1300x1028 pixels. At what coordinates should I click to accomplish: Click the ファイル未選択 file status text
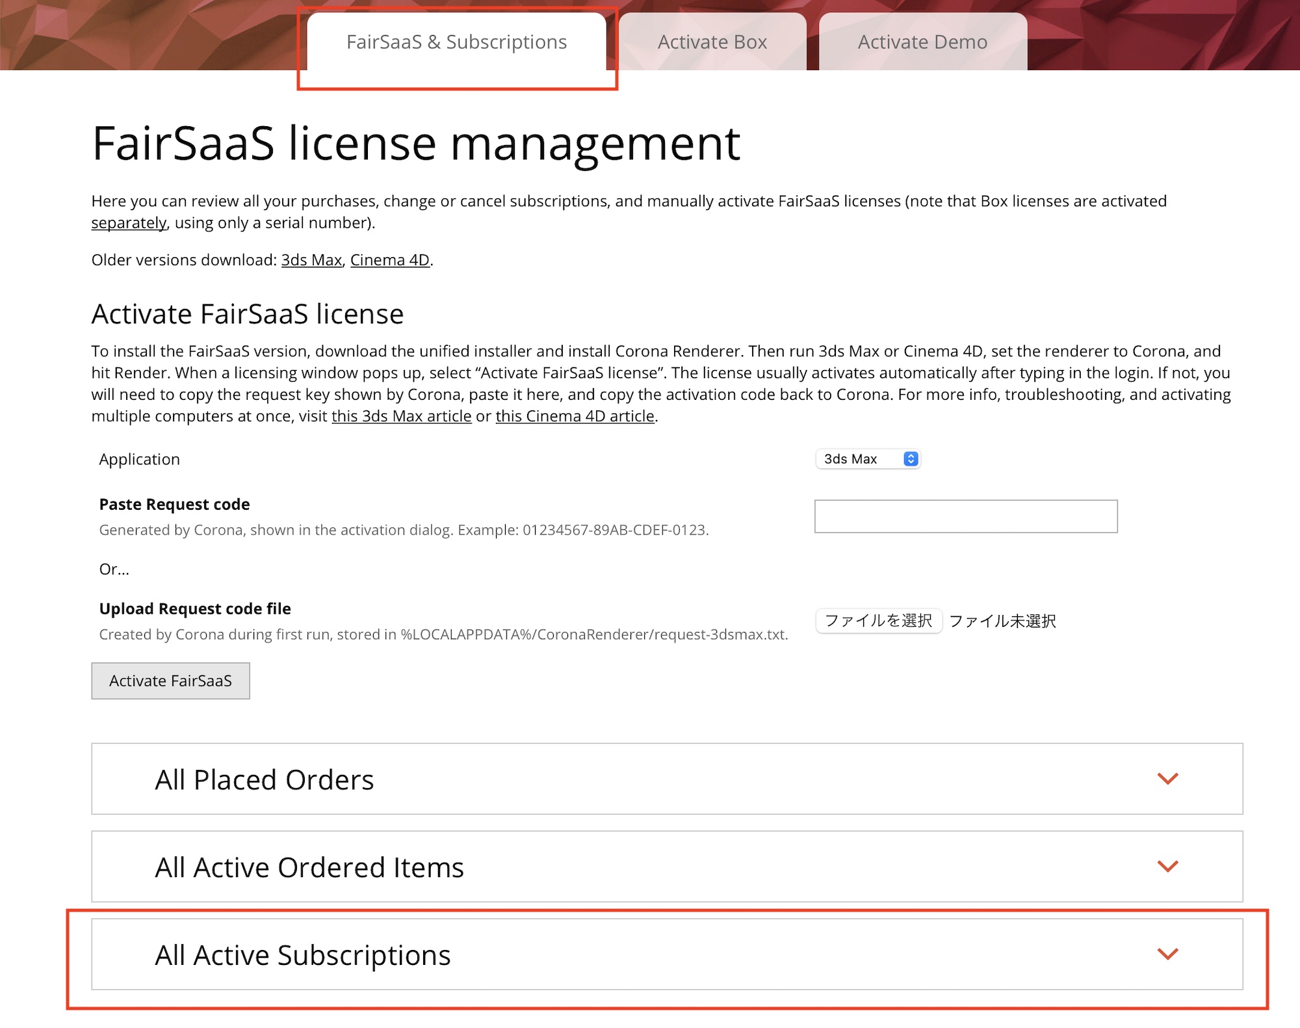[x=1002, y=622]
